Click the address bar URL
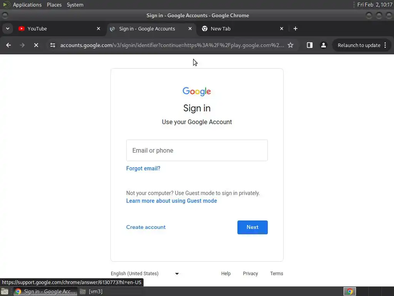Screen dimensions: 394x296 tap(172, 45)
